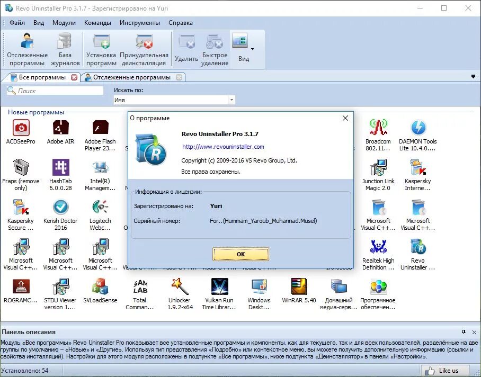481x377 pixels.
Task: Open the Модули menu
Action: click(x=64, y=23)
